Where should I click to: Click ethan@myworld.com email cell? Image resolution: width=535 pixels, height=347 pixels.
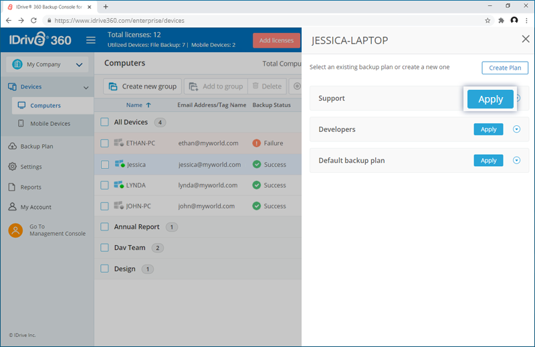coord(208,143)
